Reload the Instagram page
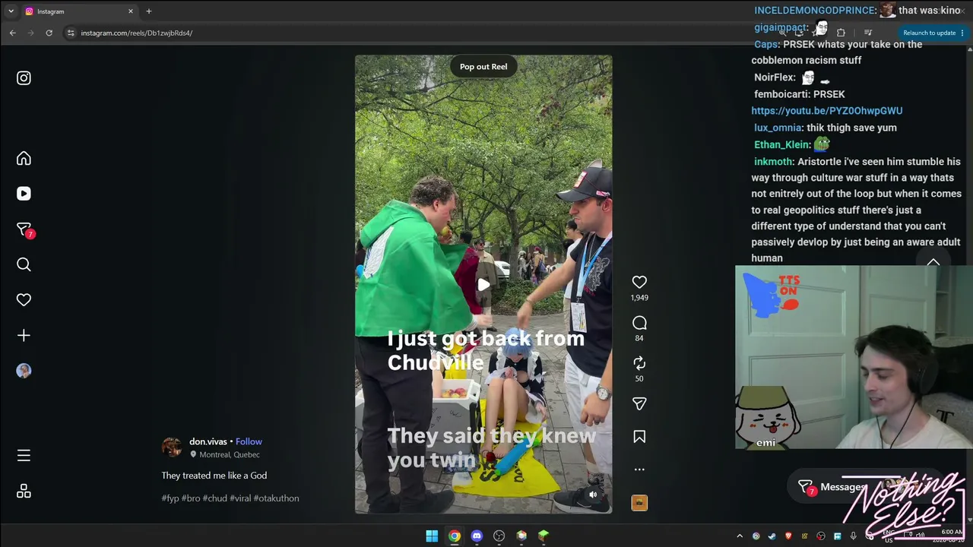Screen dimensions: 973x547 [x=49, y=33]
